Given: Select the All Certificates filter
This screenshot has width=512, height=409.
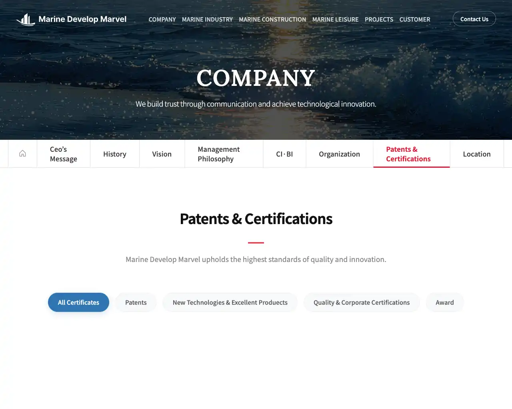Looking at the screenshot, I should point(78,302).
